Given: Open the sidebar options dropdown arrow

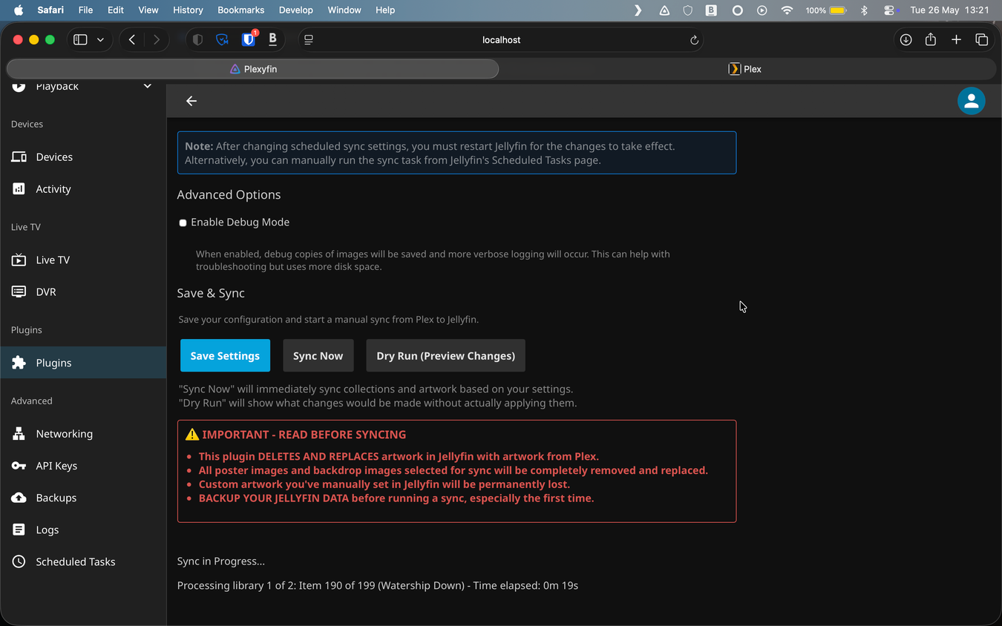Looking at the screenshot, I should 100,40.
